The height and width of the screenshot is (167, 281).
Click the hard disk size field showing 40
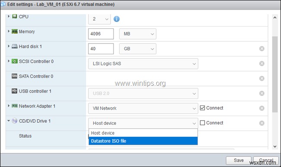tap(101, 49)
